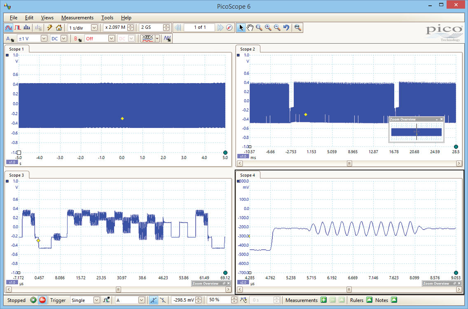Viewport: 468px width, 309px height.
Task: Click the serial decoding FF icon
Action: (x=148, y=38)
